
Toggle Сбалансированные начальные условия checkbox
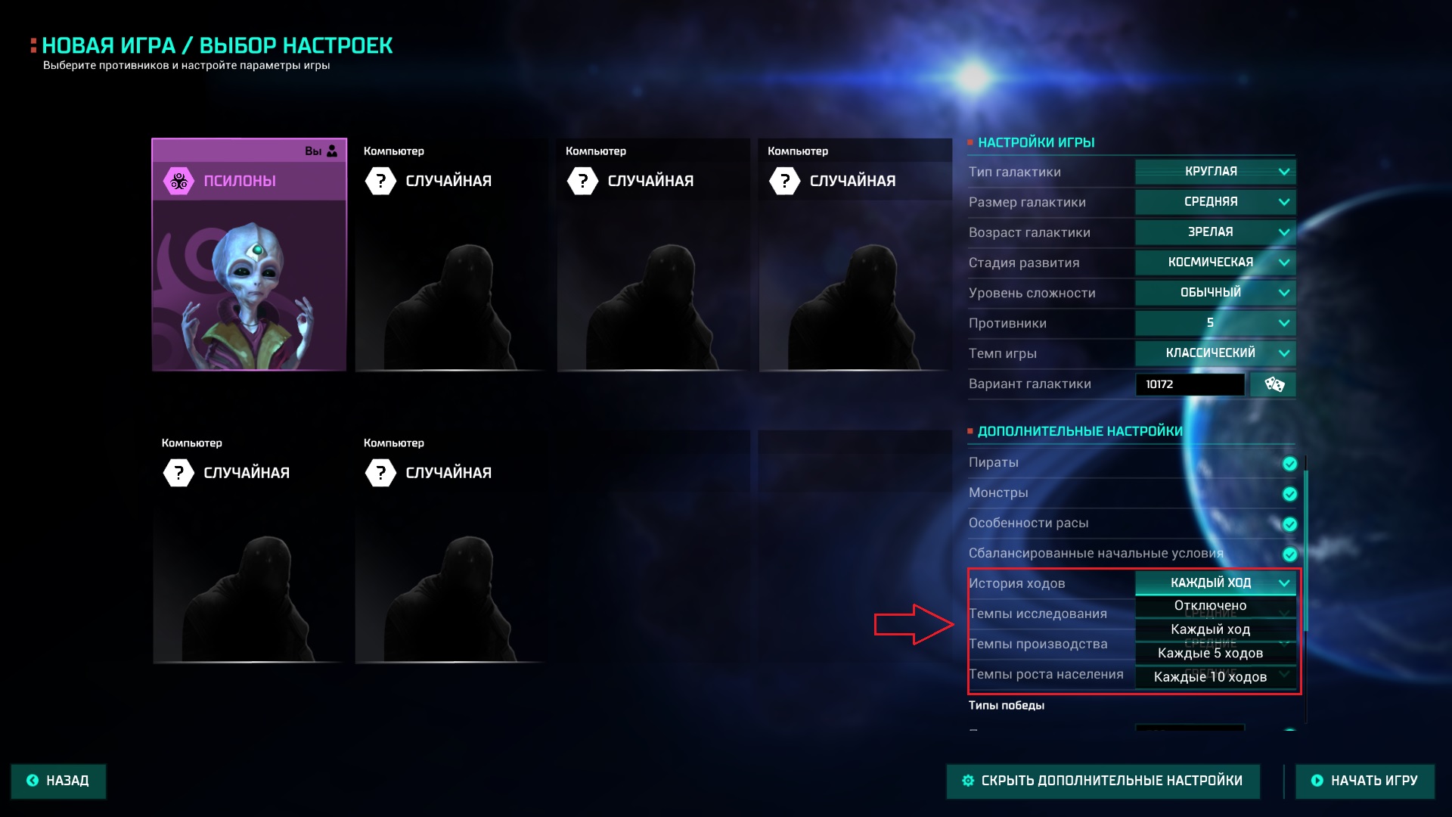point(1290,555)
